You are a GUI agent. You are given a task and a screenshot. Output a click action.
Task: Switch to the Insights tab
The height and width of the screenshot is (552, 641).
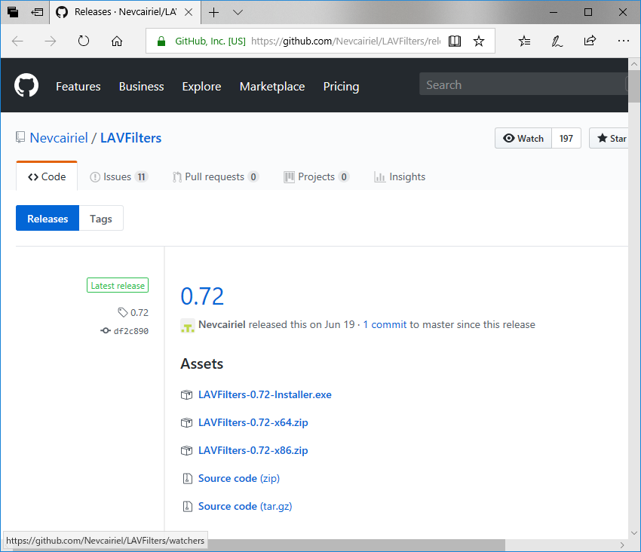[x=400, y=176]
